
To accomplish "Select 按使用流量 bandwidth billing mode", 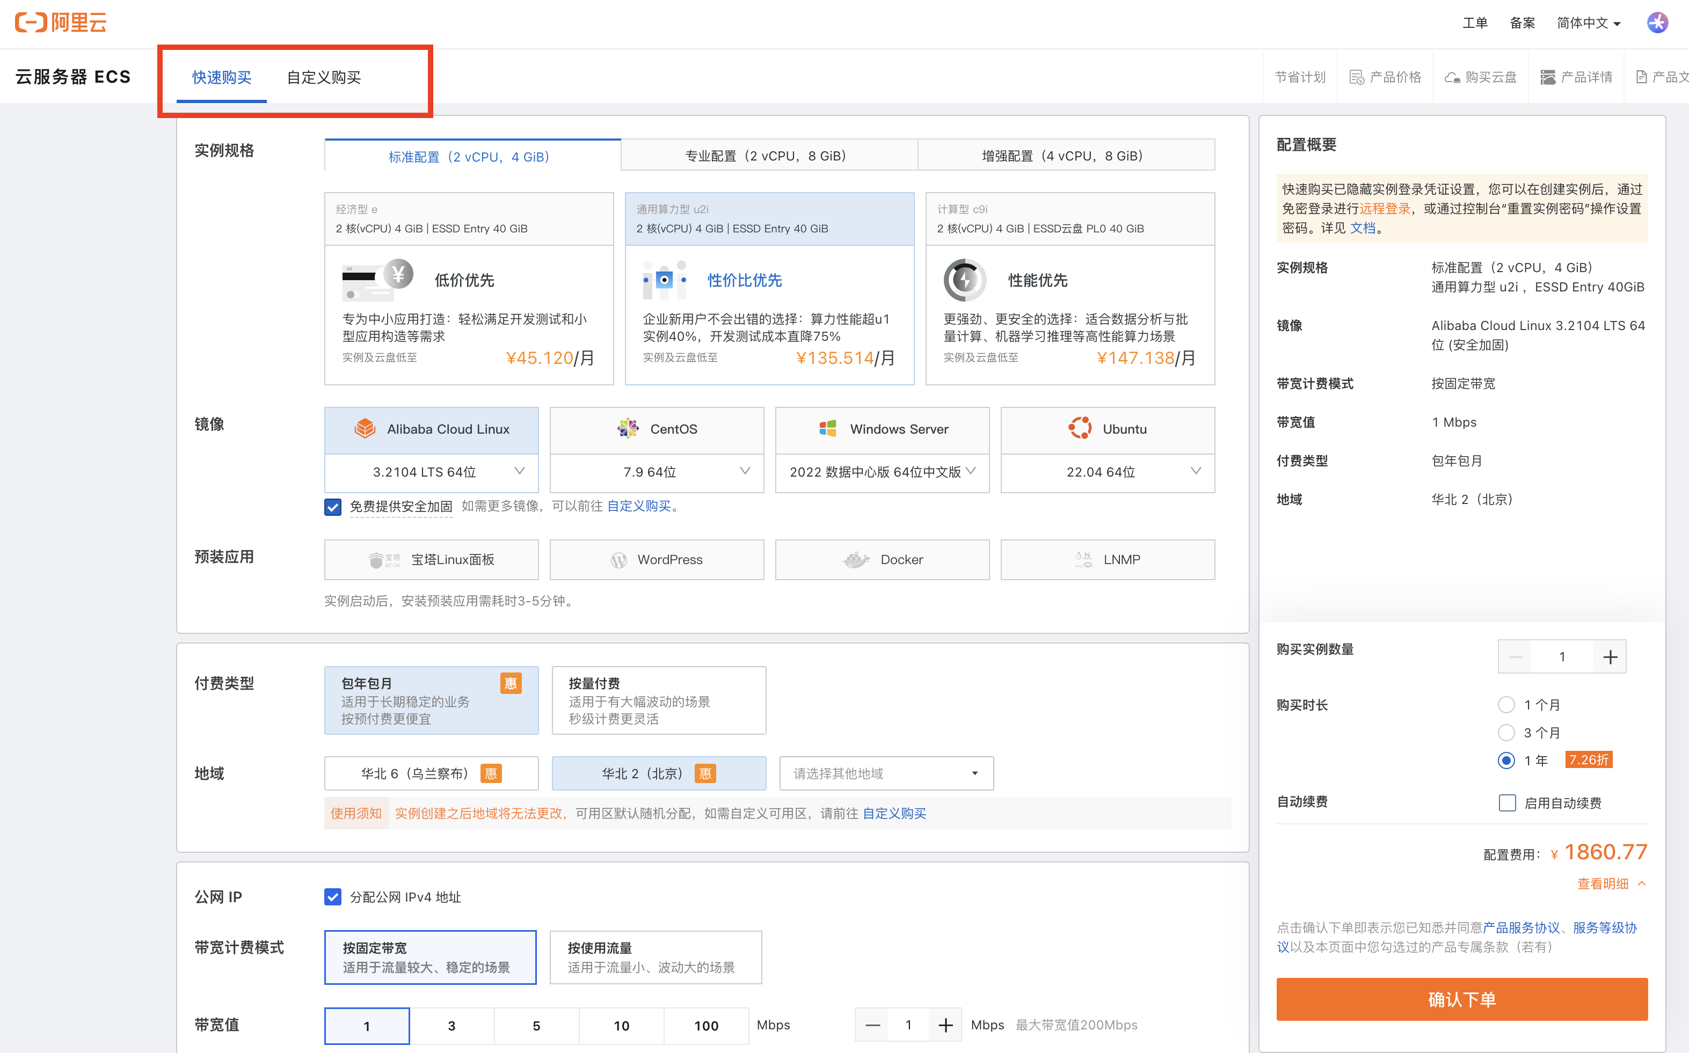I will click(656, 957).
